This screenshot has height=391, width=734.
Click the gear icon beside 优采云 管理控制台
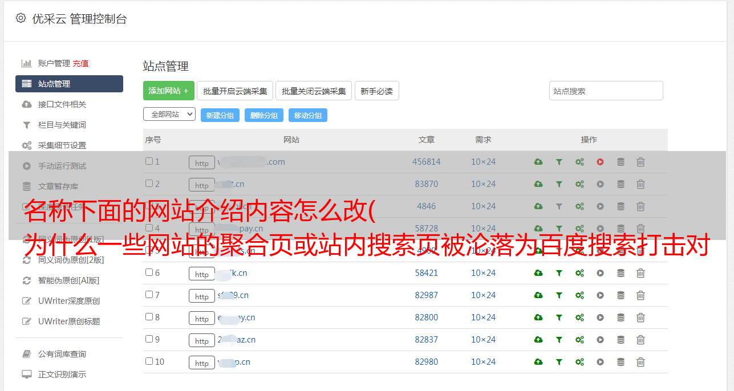(x=21, y=18)
